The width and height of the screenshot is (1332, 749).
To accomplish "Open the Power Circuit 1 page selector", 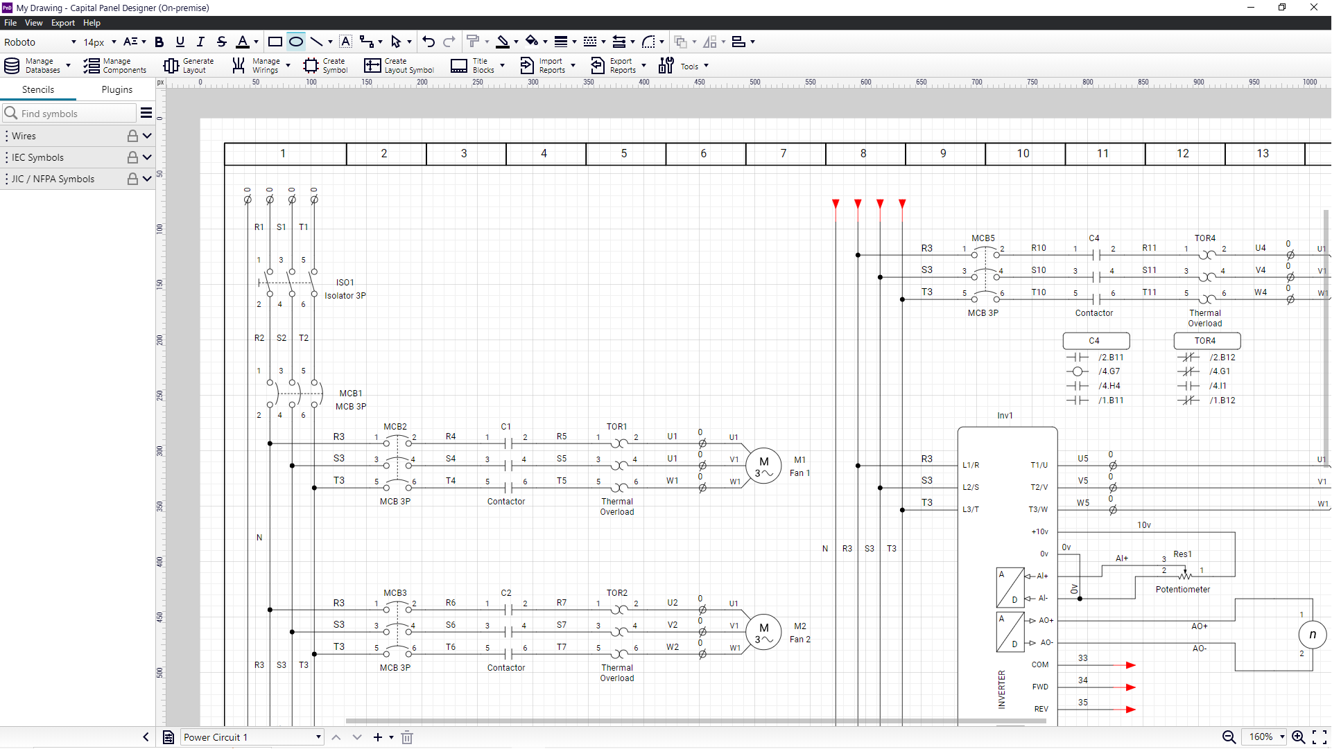I will 251,737.
